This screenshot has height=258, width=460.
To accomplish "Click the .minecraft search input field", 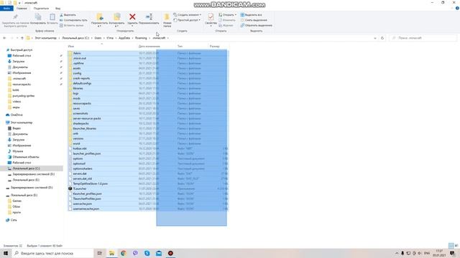I will [423, 38].
